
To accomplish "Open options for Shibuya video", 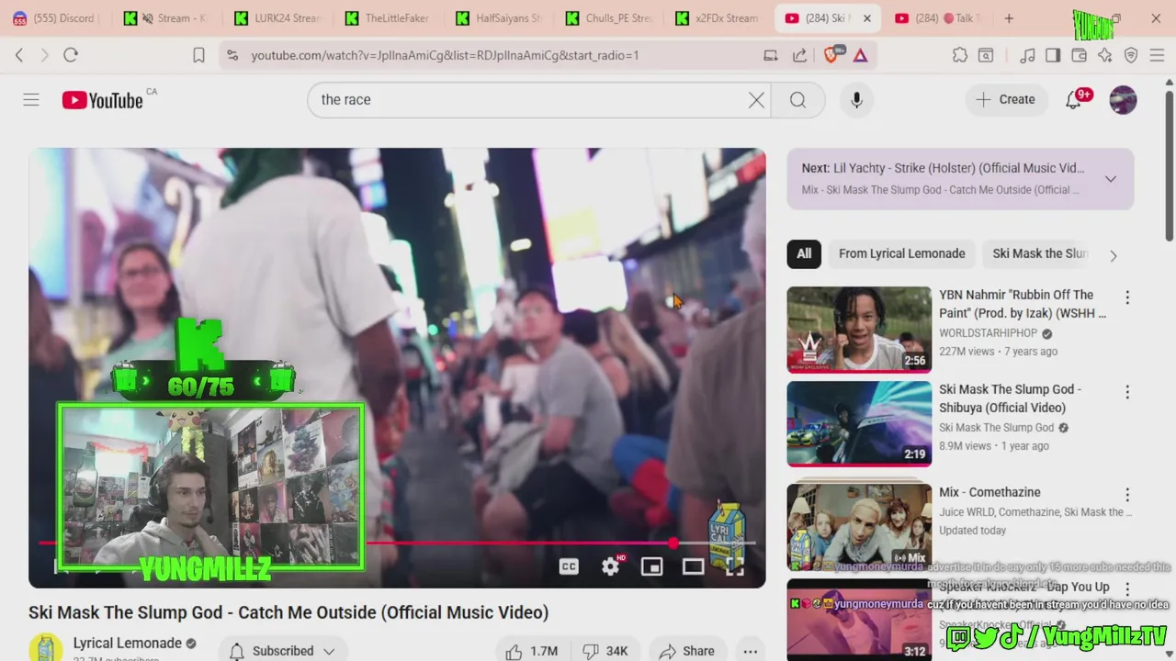I will point(1127,392).
